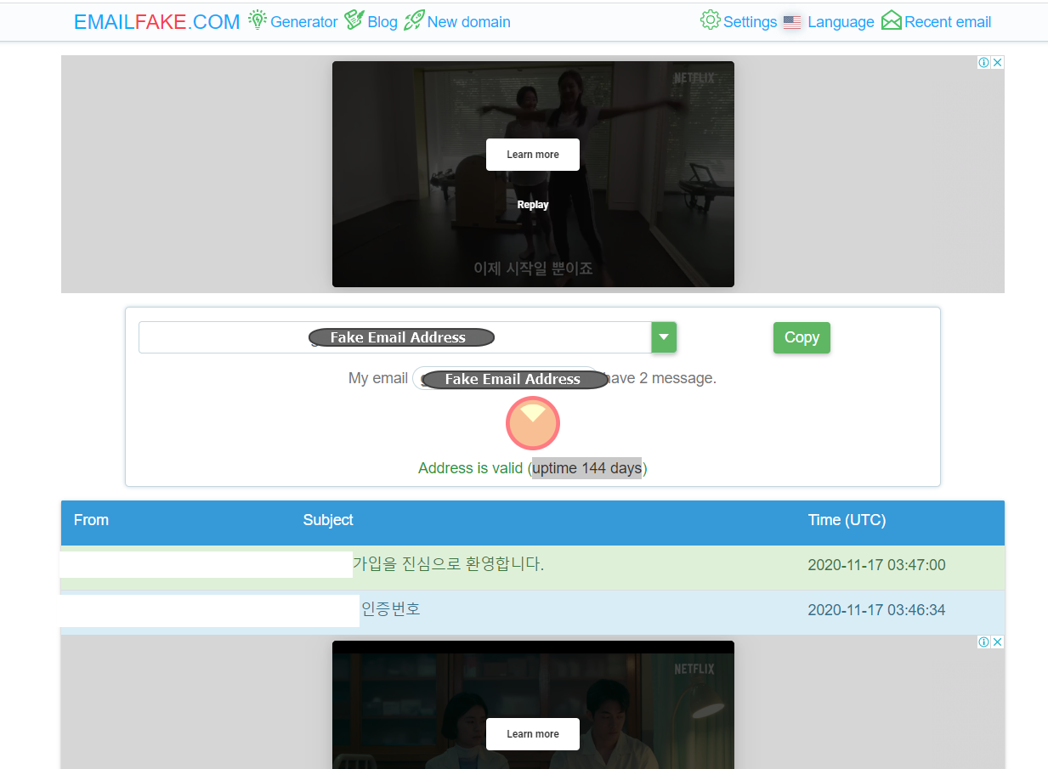
Task: Open the Blog menu link
Action: (382, 22)
